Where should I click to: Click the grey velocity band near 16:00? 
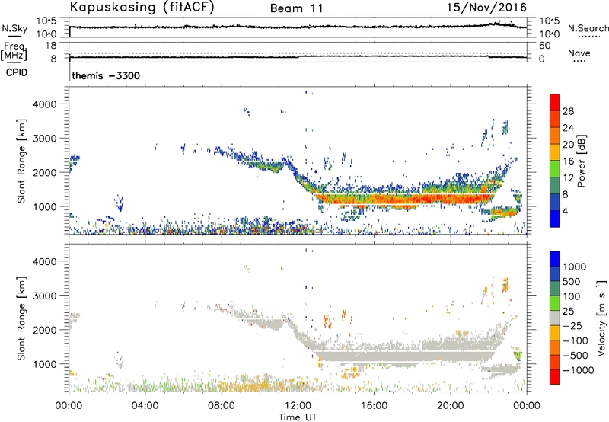click(374, 356)
